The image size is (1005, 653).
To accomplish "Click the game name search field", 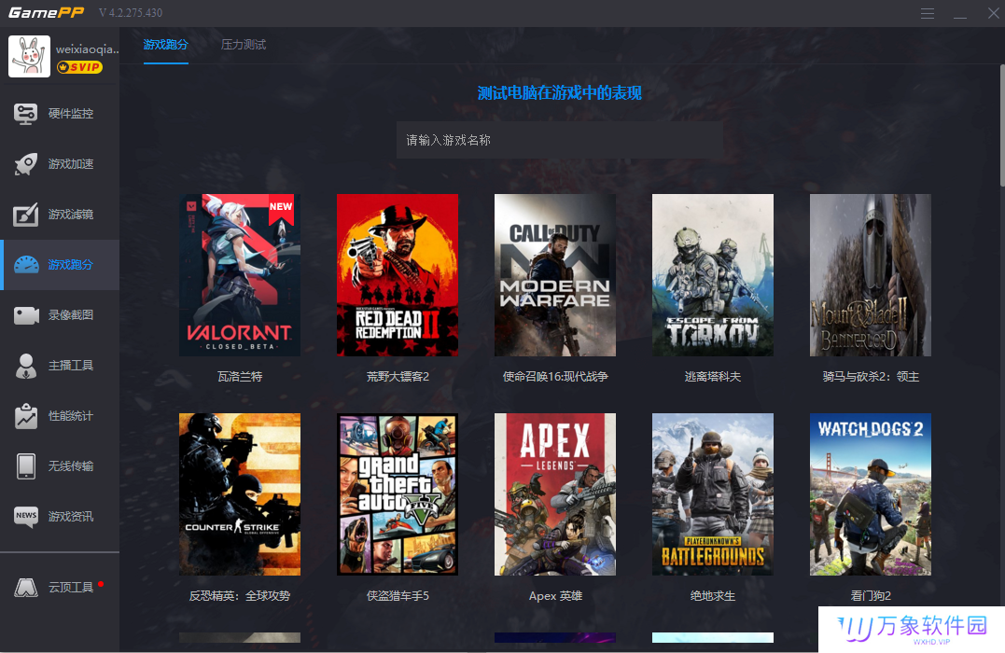I will (x=560, y=140).
